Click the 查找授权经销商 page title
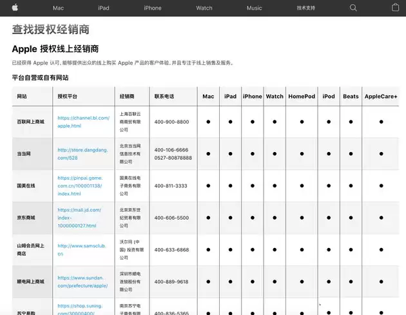The height and width of the screenshot is (315, 406). click(51, 29)
